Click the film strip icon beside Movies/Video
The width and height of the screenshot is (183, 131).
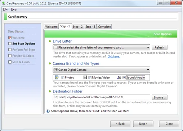85,77
